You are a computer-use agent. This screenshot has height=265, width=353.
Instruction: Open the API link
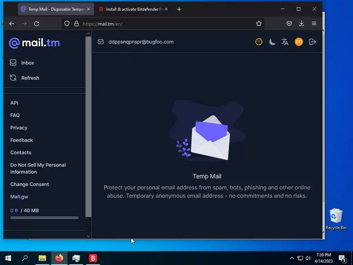pyautogui.click(x=14, y=103)
